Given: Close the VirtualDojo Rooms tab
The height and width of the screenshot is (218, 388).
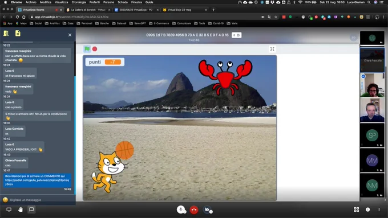Looking at the screenshot, I should 61,10.
